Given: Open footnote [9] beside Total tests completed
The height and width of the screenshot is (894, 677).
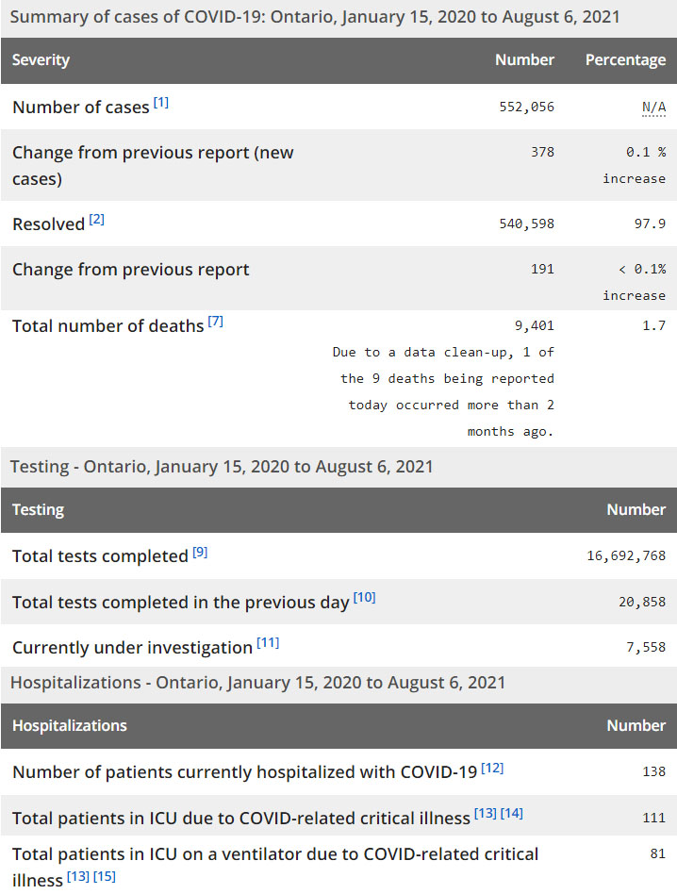Looking at the screenshot, I should point(200,552).
